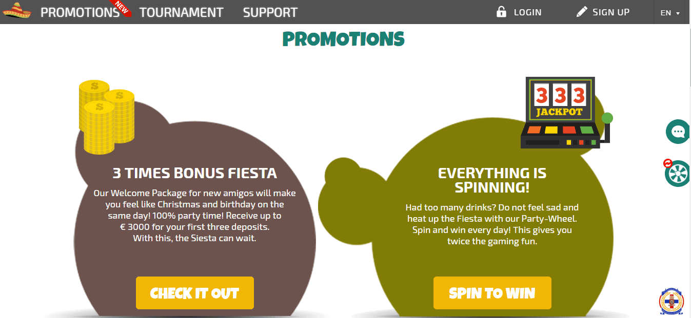
Task: Open the live chat bubble
Action: coord(678,132)
